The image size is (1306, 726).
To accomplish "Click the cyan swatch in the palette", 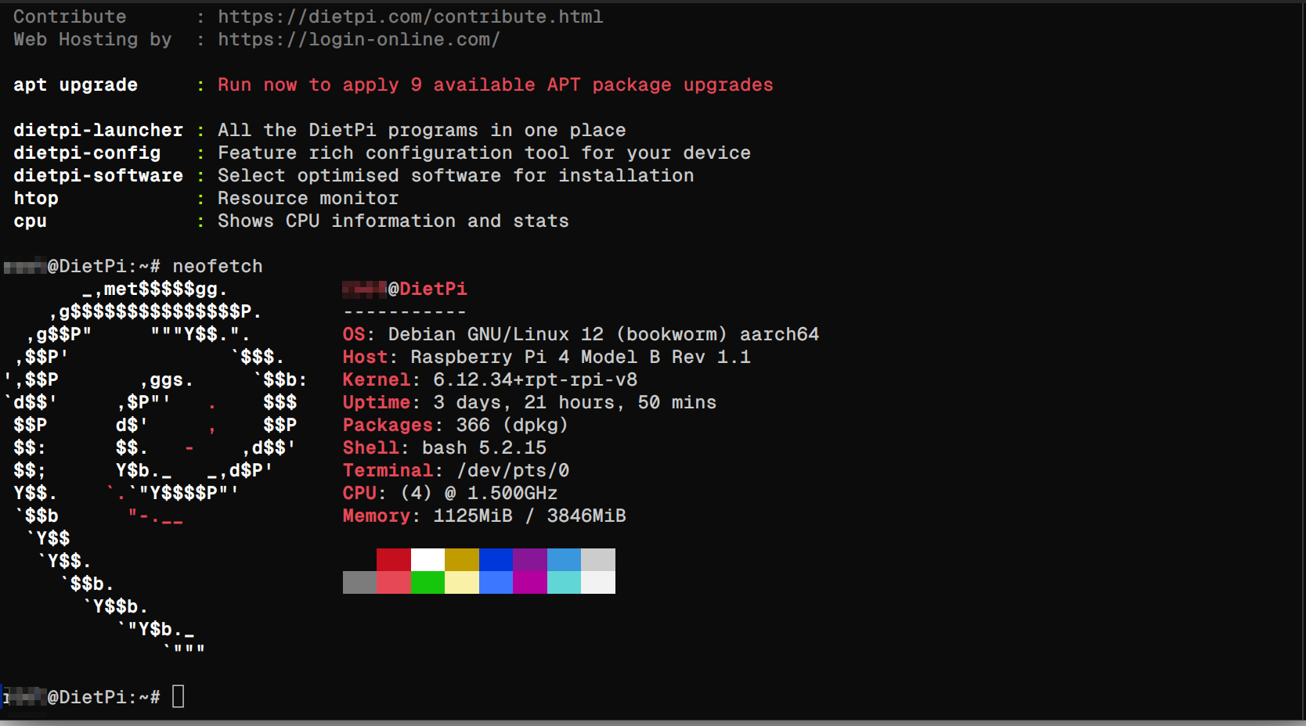I will coord(564,582).
